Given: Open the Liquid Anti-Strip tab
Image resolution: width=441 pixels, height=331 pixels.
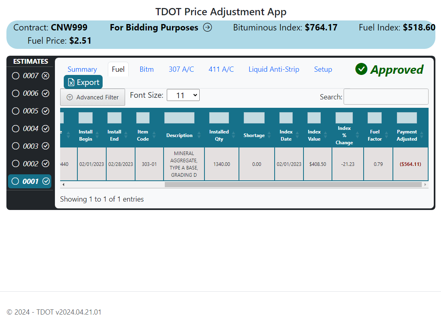Looking at the screenshot, I should (x=274, y=69).
